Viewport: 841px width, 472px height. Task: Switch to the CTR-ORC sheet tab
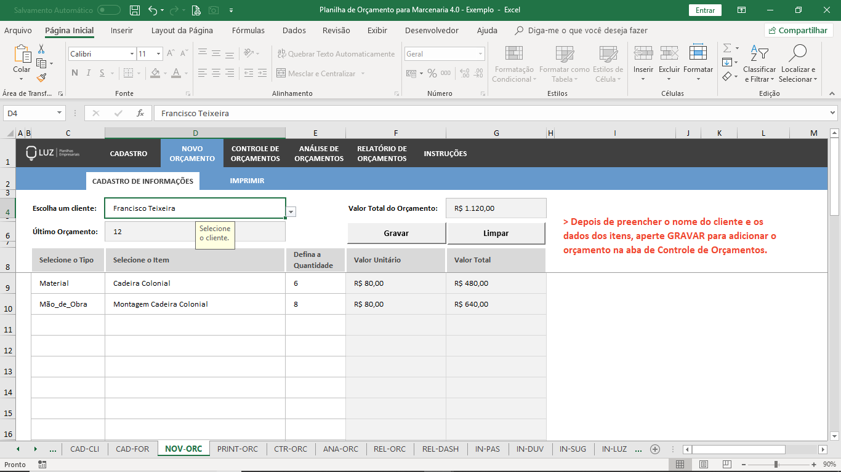tap(291, 449)
